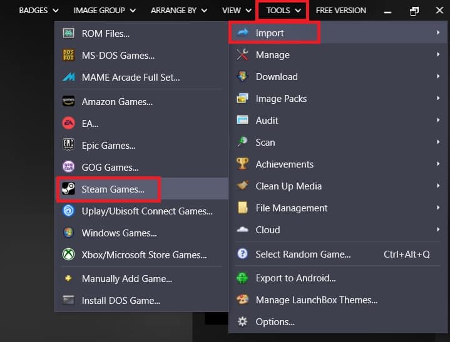Click the Download shield arrow icon

coord(242,76)
